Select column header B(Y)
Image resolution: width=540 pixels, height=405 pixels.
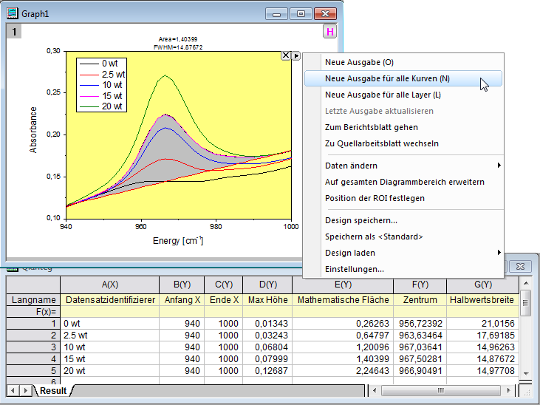182,285
